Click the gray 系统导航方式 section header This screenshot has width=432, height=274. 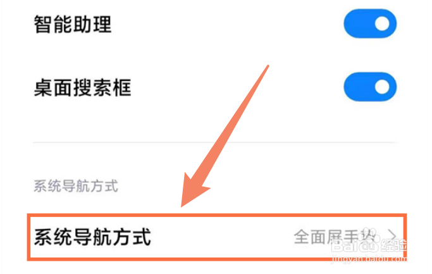click(x=76, y=186)
